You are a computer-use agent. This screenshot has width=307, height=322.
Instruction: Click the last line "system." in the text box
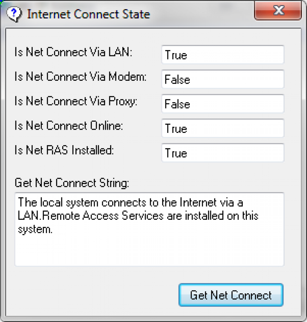[35, 229]
